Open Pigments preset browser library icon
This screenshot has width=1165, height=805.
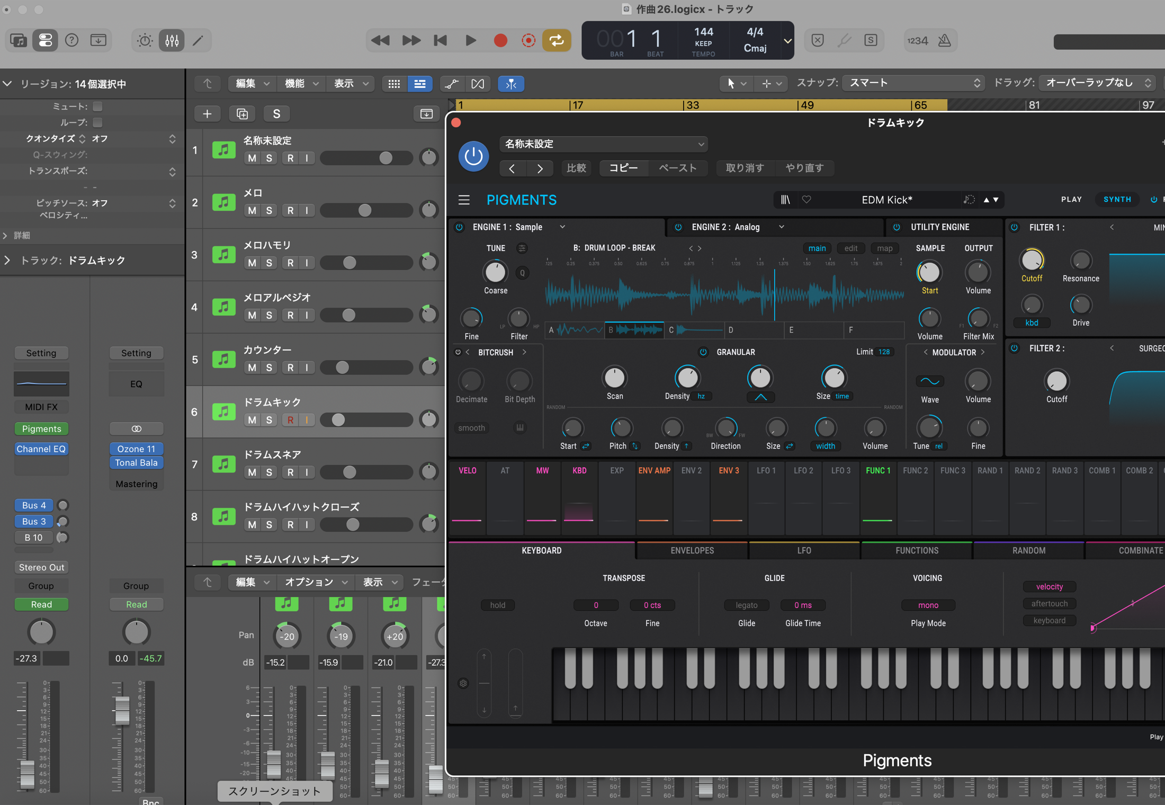pyautogui.click(x=785, y=200)
